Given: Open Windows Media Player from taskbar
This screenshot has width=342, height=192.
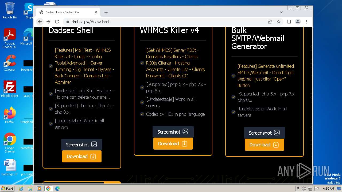Looking at the screenshot, I should (x=39, y=189).
